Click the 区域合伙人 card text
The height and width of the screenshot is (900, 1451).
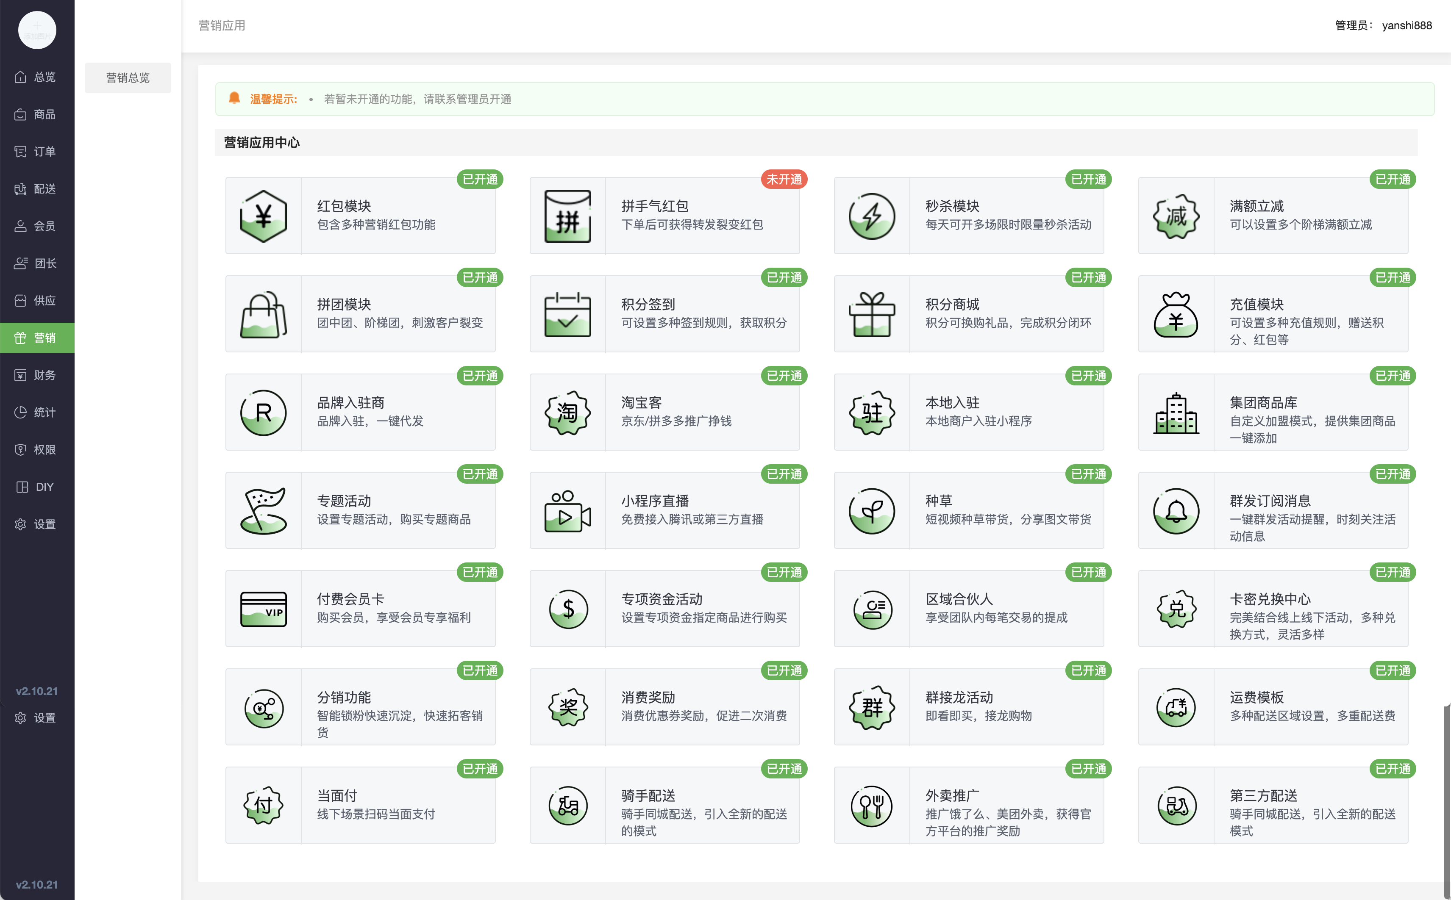959,599
